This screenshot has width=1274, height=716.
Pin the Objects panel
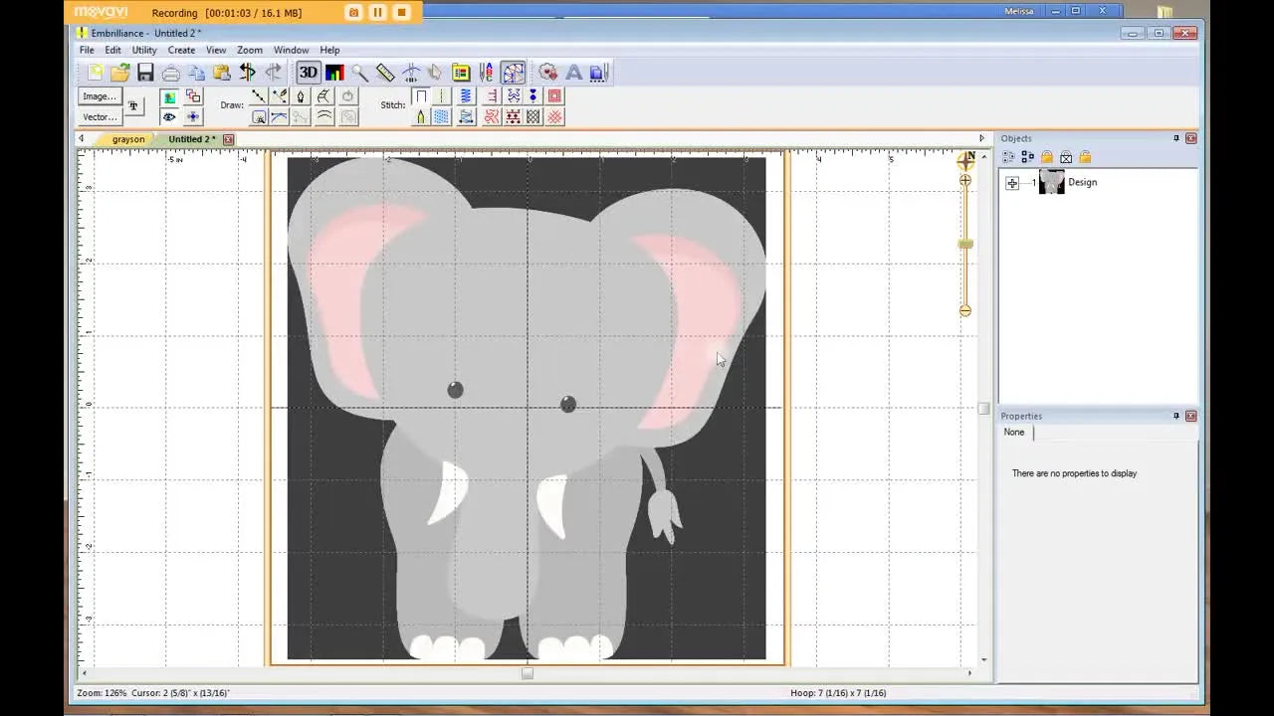pyautogui.click(x=1176, y=138)
